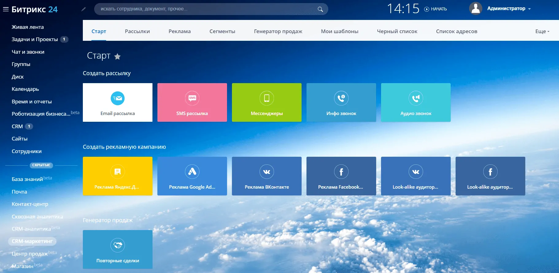559x273 pixels.
Task: Focus the search employee, document field
Action: pos(206,9)
